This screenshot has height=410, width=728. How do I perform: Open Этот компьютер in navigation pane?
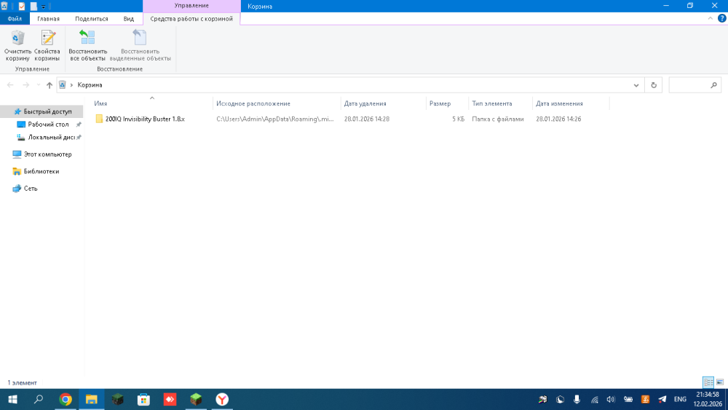[x=47, y=154]
